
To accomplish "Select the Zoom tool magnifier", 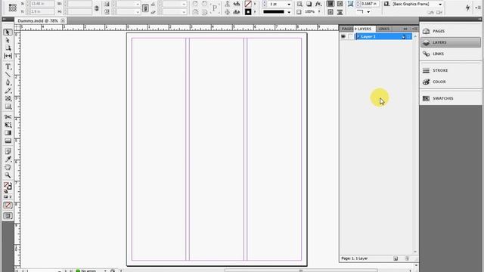I will (x=8, y=175).
